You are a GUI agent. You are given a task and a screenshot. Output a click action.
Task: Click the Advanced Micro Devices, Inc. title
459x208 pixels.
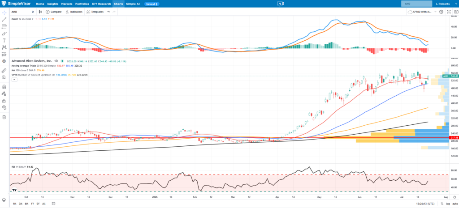[x=31, y=61]
